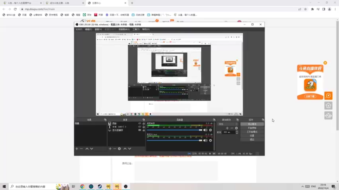Click the home icon on Douyu sidebar
Image resolution: width=339 pixels, height=190 pixels.
click(x=328, y=106)
